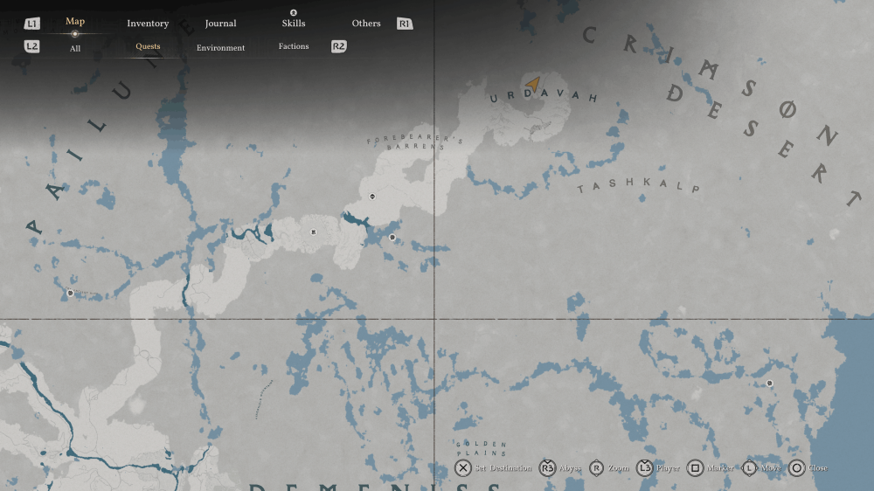Switch to the Journal tab
The width and height of the screenshot is (874, 491).
[220, 24]
